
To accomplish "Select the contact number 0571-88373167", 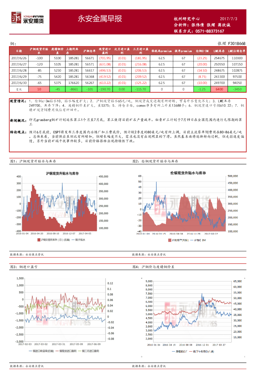I will (210, 31).
